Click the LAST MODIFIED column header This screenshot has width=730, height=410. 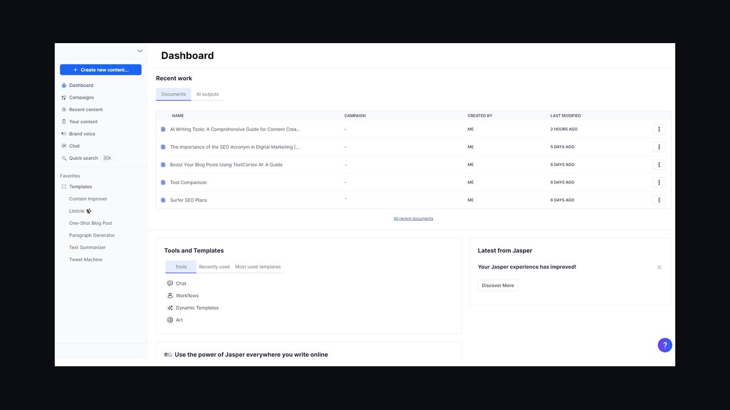[x=566, y=115]
